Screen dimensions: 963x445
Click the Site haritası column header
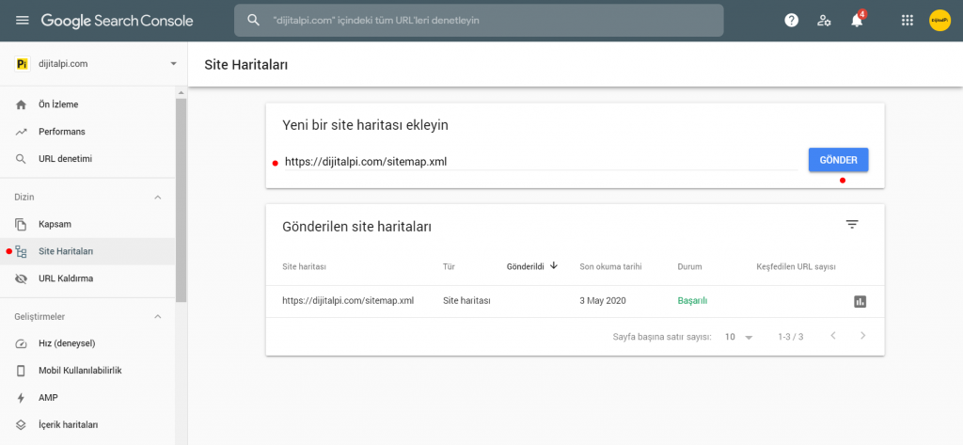coord(304,267)
